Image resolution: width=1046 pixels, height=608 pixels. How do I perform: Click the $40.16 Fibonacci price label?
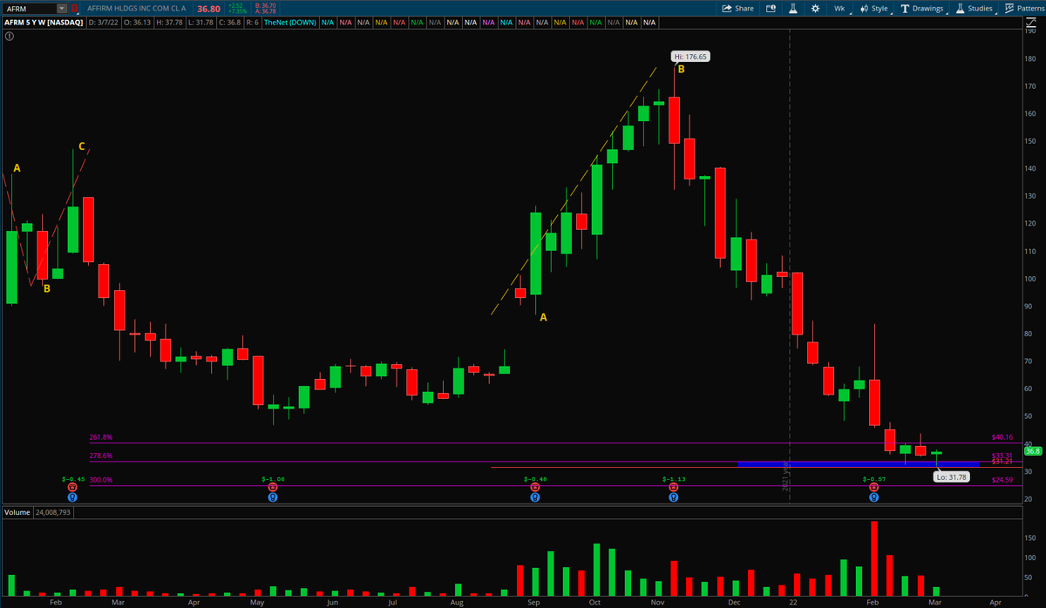(1001, 437)
